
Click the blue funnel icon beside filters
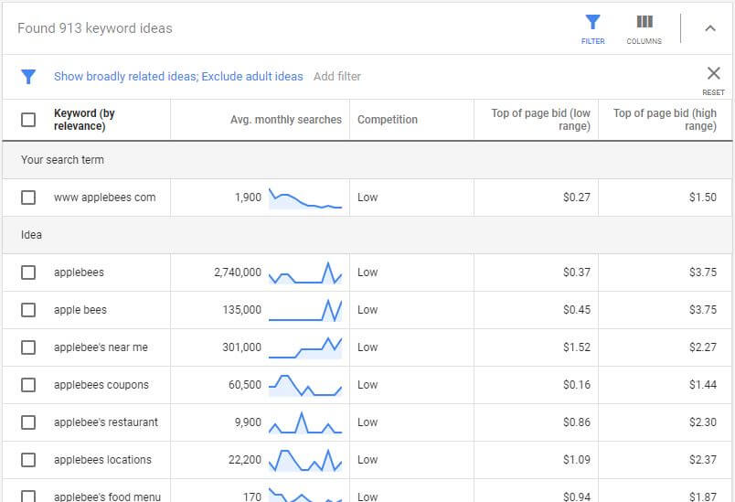pyautogui.click(x=28, y=77)
